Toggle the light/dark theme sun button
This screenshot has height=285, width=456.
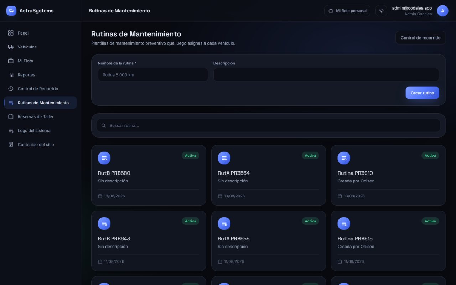click(381, 11)
